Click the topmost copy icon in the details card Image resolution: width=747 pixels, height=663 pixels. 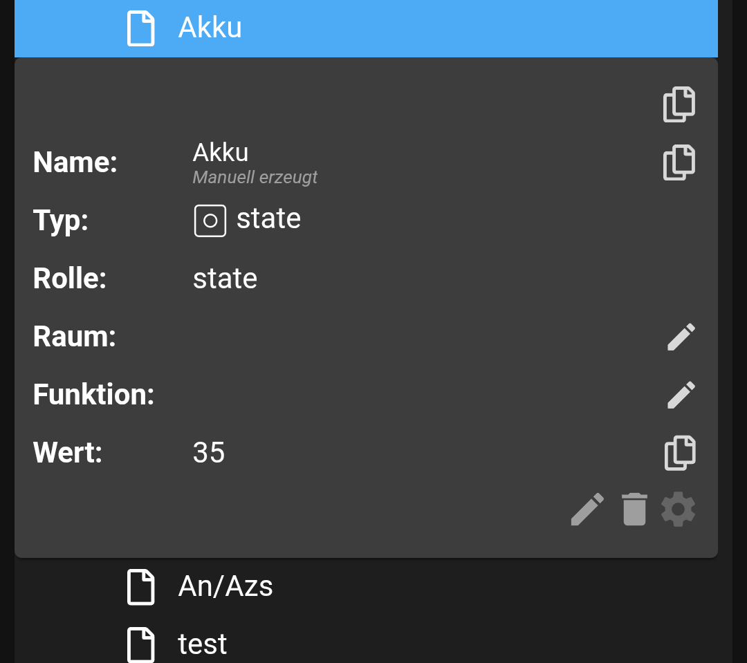coord(679,105)
